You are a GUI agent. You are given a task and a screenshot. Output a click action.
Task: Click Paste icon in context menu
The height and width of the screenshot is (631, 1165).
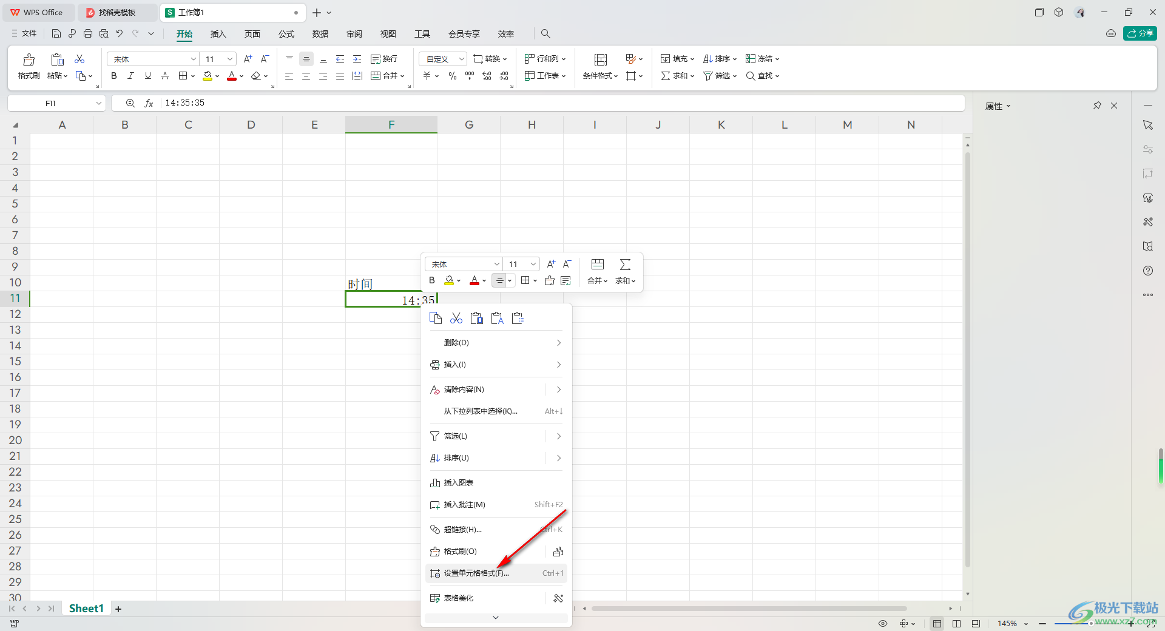[x=477, y=318]
